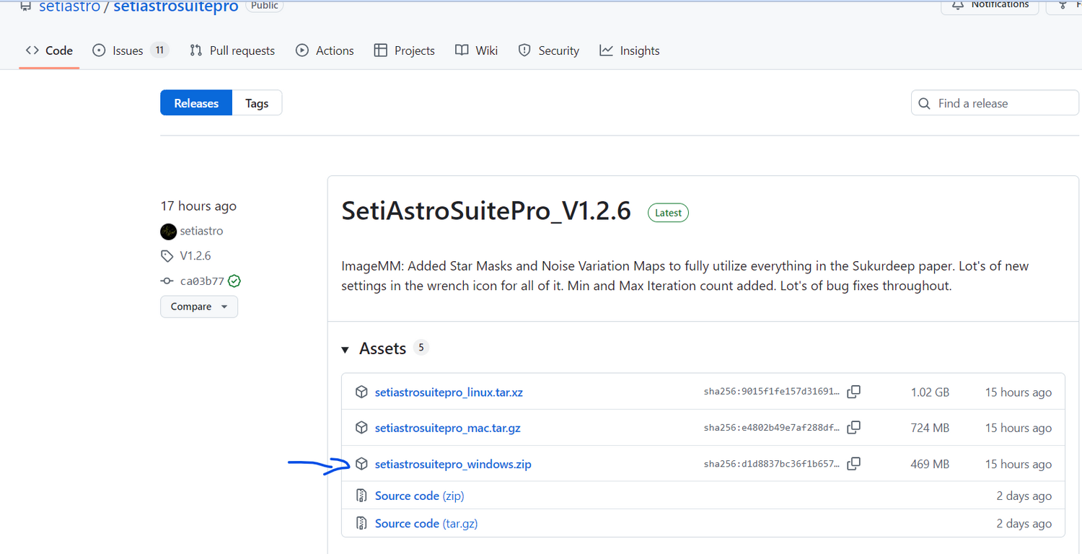Collapse the Assets section triangle
Image resolution: width=1082 pixels, height=554 pixels.
click(x=346, y=349)
